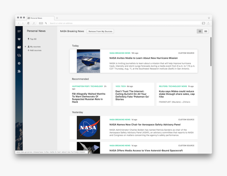
Task: Click FRANKFURT (Reuters) excerpt text
Action: pyautogui.click(x=174, y=102)
